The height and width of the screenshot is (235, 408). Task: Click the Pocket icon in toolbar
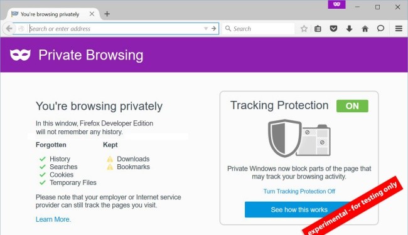tap(333, 29)
